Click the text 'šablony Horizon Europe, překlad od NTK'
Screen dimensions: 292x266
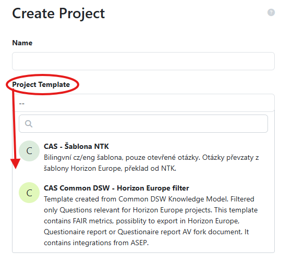[110, 169]
